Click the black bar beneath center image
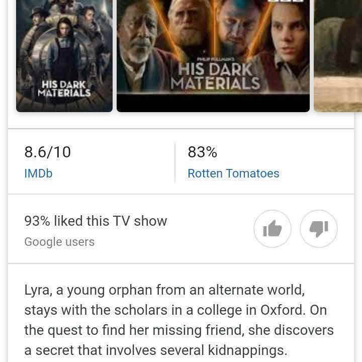The width and height of the screenshot is (362, 362). [x=213, y=103]
